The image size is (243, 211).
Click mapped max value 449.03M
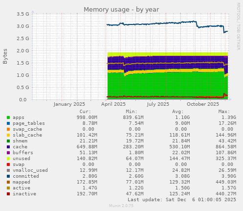[226, 182]
